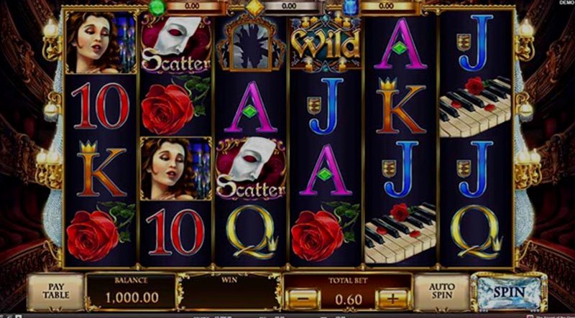575x318 pixels.
Task: Increase total bet with plus button
Action: pyautogui.click(x=392, y=299)
